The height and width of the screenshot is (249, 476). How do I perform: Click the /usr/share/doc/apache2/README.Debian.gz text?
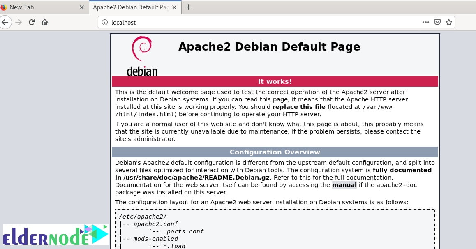[x=196, y=178]
